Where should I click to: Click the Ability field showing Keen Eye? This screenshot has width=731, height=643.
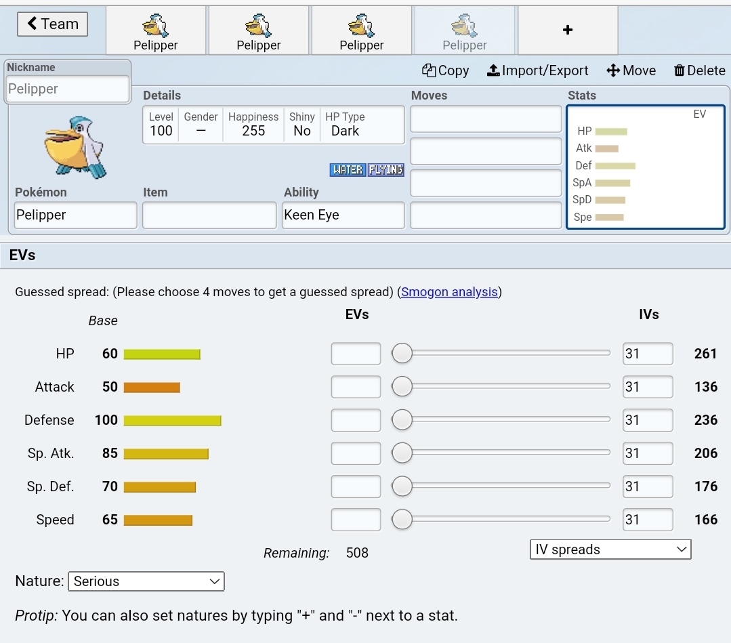coord(343,215)
